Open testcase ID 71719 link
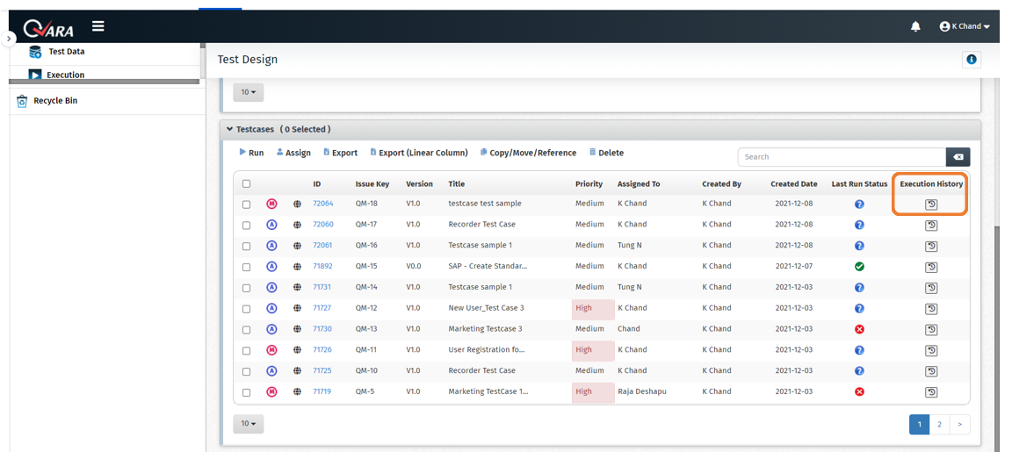 point(322,391)
